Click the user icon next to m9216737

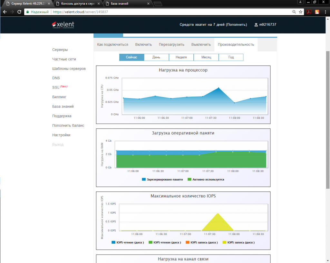pyautogui.click(x=256, y=24)
